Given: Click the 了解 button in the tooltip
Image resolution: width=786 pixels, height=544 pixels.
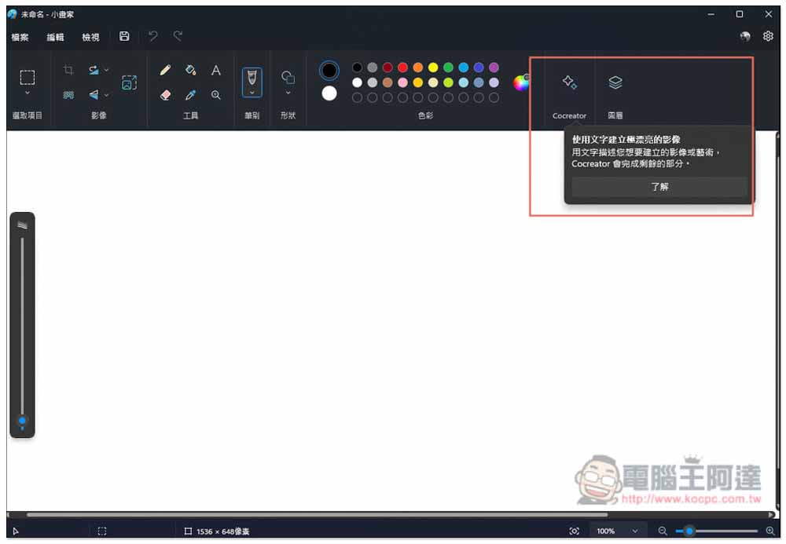Looking at the screenshot, I should [x=659, y=187].
